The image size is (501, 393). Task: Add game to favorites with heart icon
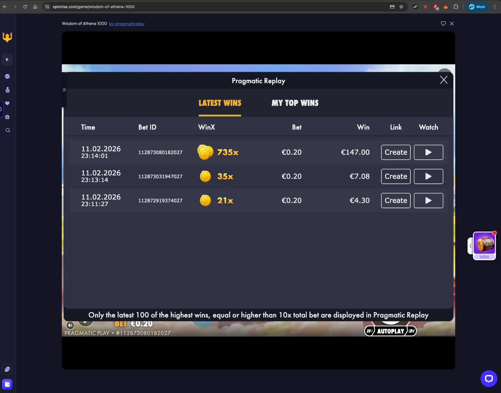coord(443,24)
